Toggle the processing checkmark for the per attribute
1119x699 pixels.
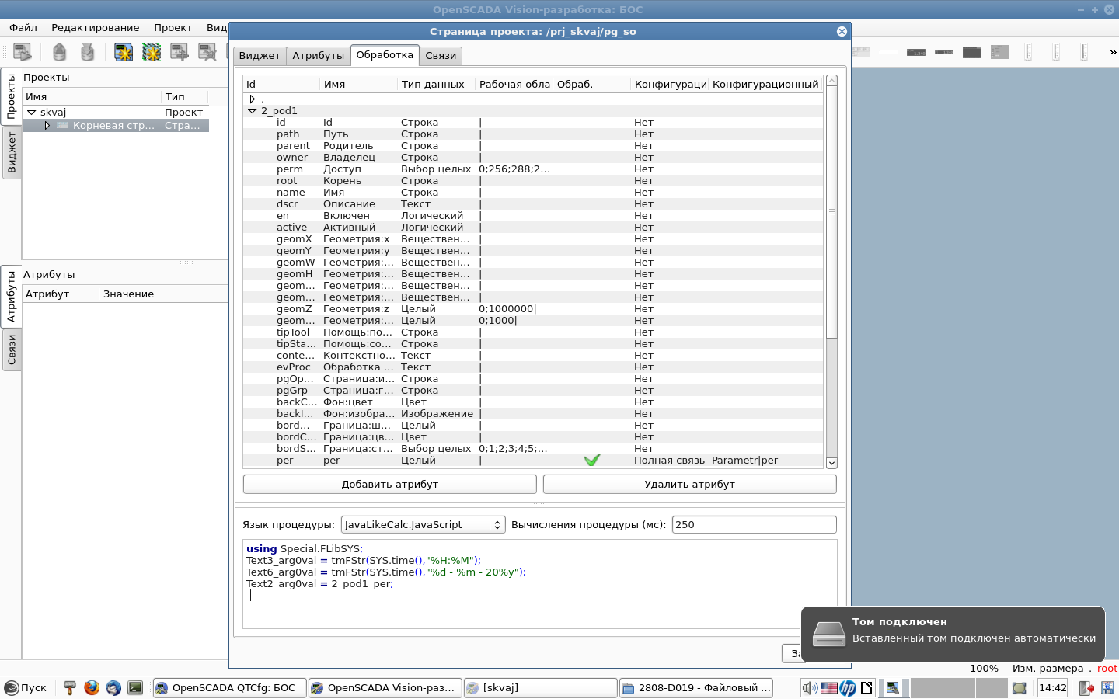point(591,461)
